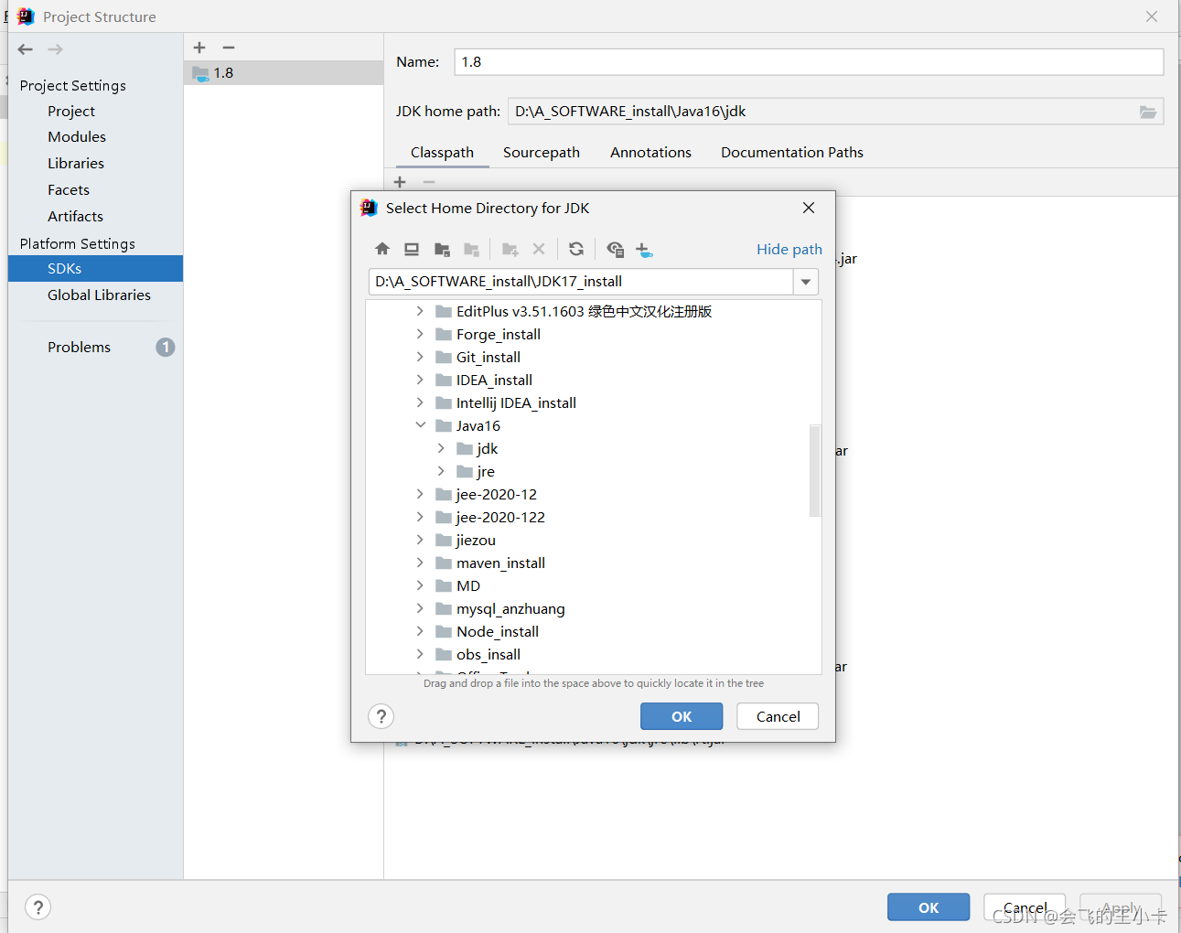
Task: Close the Select Home Directory dialog
Action: pos(809,208)
